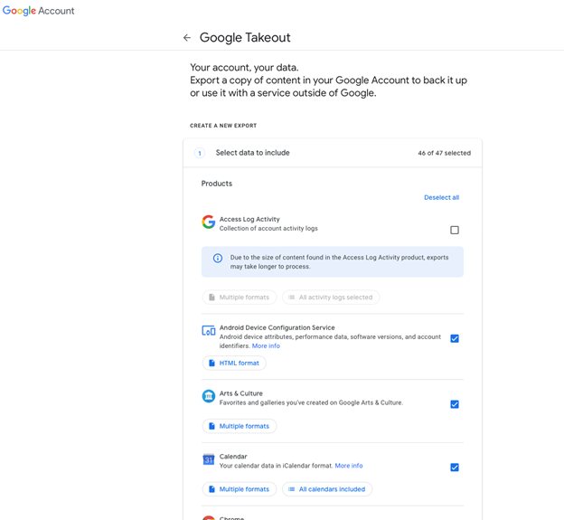Open More info link for Android Device
Image resolution: width=564 pixels, height=520 pixels.
coord(266,346)
